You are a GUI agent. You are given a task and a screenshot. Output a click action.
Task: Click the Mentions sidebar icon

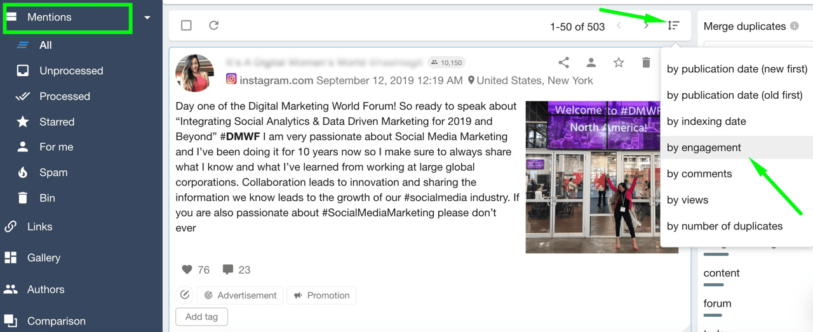coord(12,17)
